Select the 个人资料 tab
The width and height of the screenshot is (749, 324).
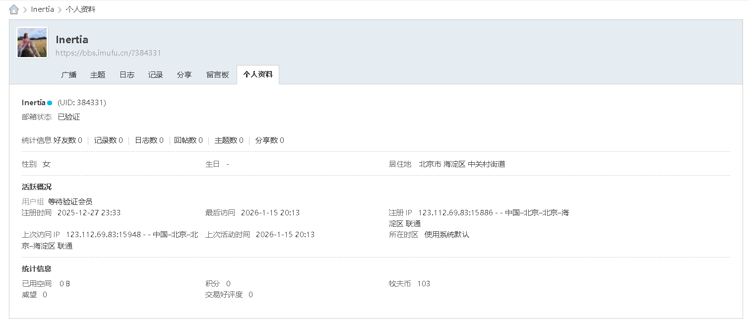(257, 74)
